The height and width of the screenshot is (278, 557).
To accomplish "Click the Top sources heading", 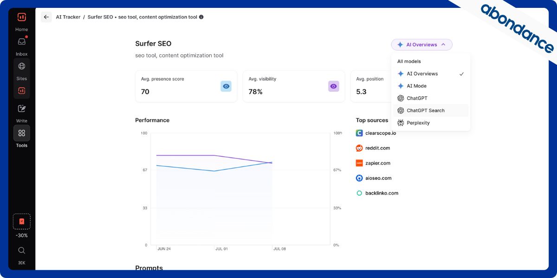I will 372,120.
